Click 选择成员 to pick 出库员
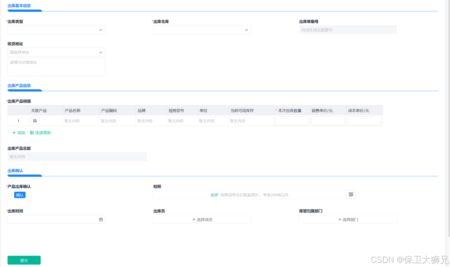 pos(202,219)
